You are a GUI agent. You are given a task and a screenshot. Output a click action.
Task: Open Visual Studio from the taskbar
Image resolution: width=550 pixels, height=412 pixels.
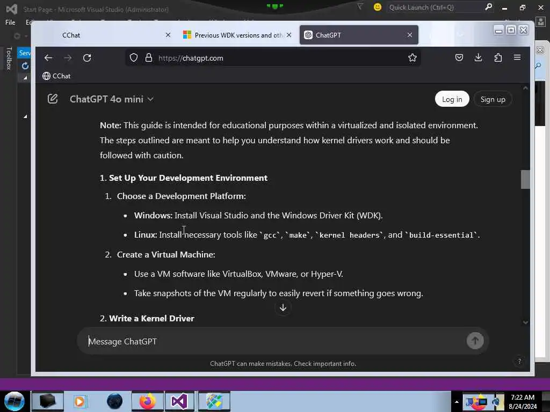click(x=179, y=401)
